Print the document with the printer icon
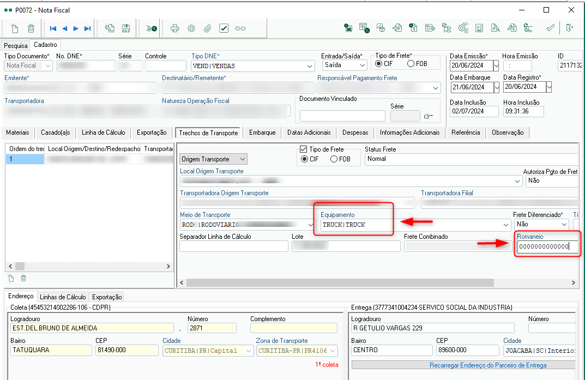The image size is (585, 380). (x=174, y=28)
